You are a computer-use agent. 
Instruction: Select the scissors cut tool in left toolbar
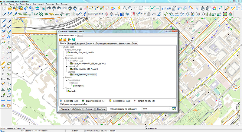(x=3, y=42)
